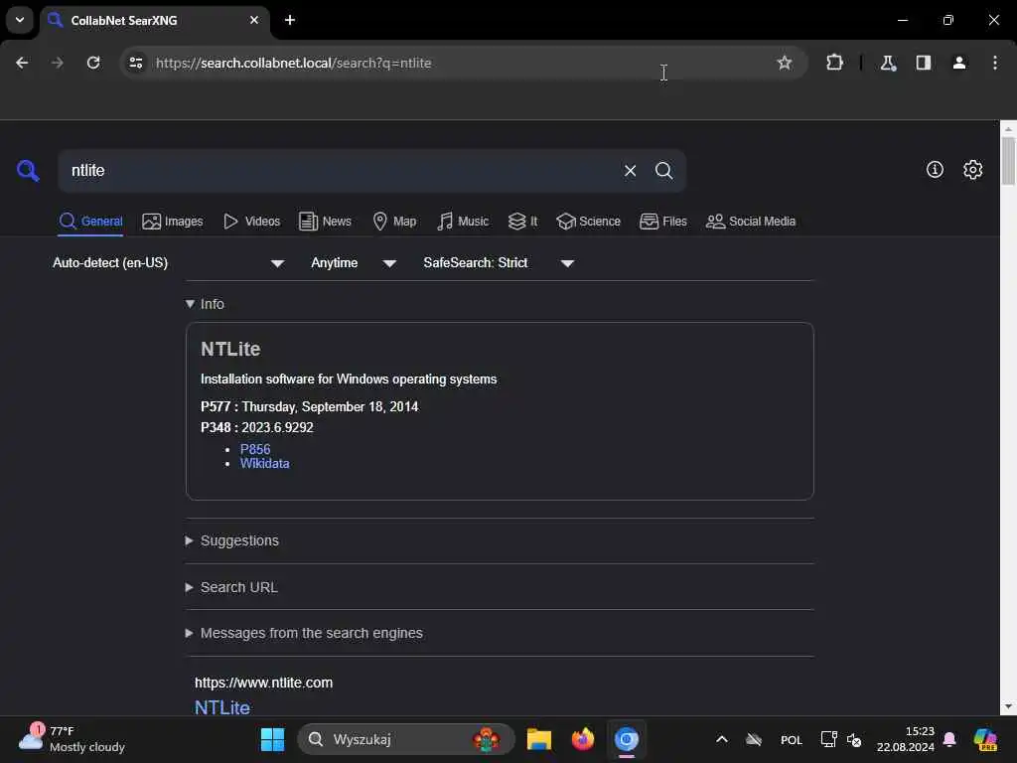The image size is (1017, 763).
Task: Open browser extensions puzzle icon
Action: pyautogui.click(x=834, y=63)
